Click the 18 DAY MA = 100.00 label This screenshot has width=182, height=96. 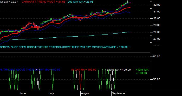tap(83, 70)
